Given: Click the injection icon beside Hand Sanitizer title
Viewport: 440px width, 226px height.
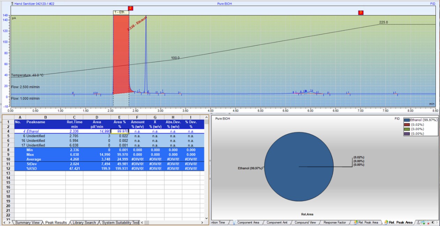Looking at the screenshot, I should tap(12, 3).
